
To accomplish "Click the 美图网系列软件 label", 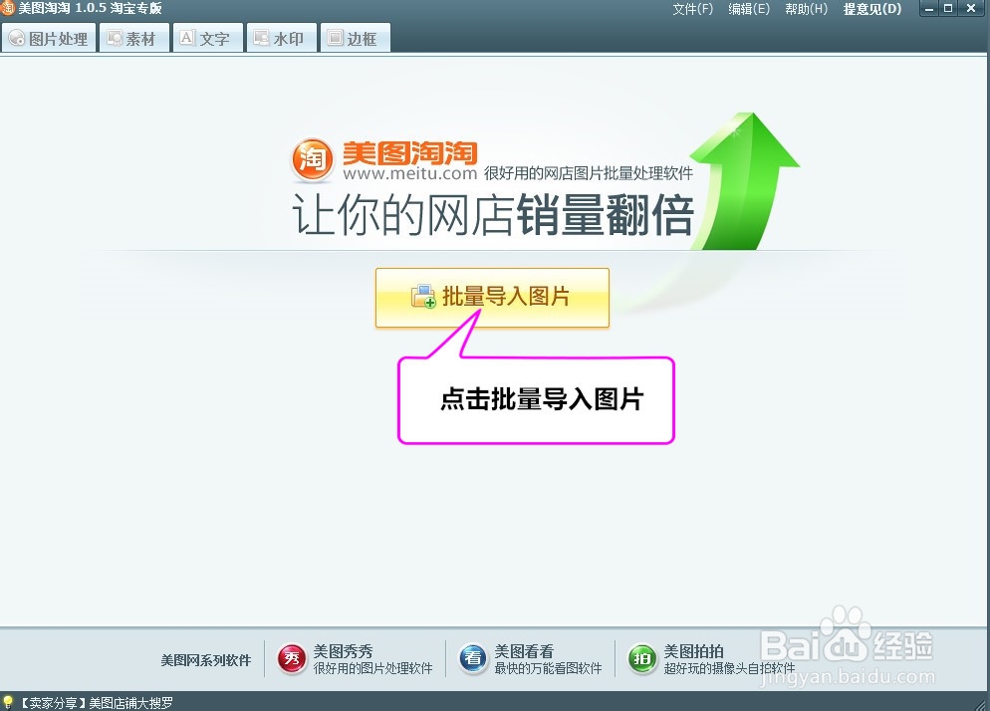I will pyautogui.click(x=206, y=660).
